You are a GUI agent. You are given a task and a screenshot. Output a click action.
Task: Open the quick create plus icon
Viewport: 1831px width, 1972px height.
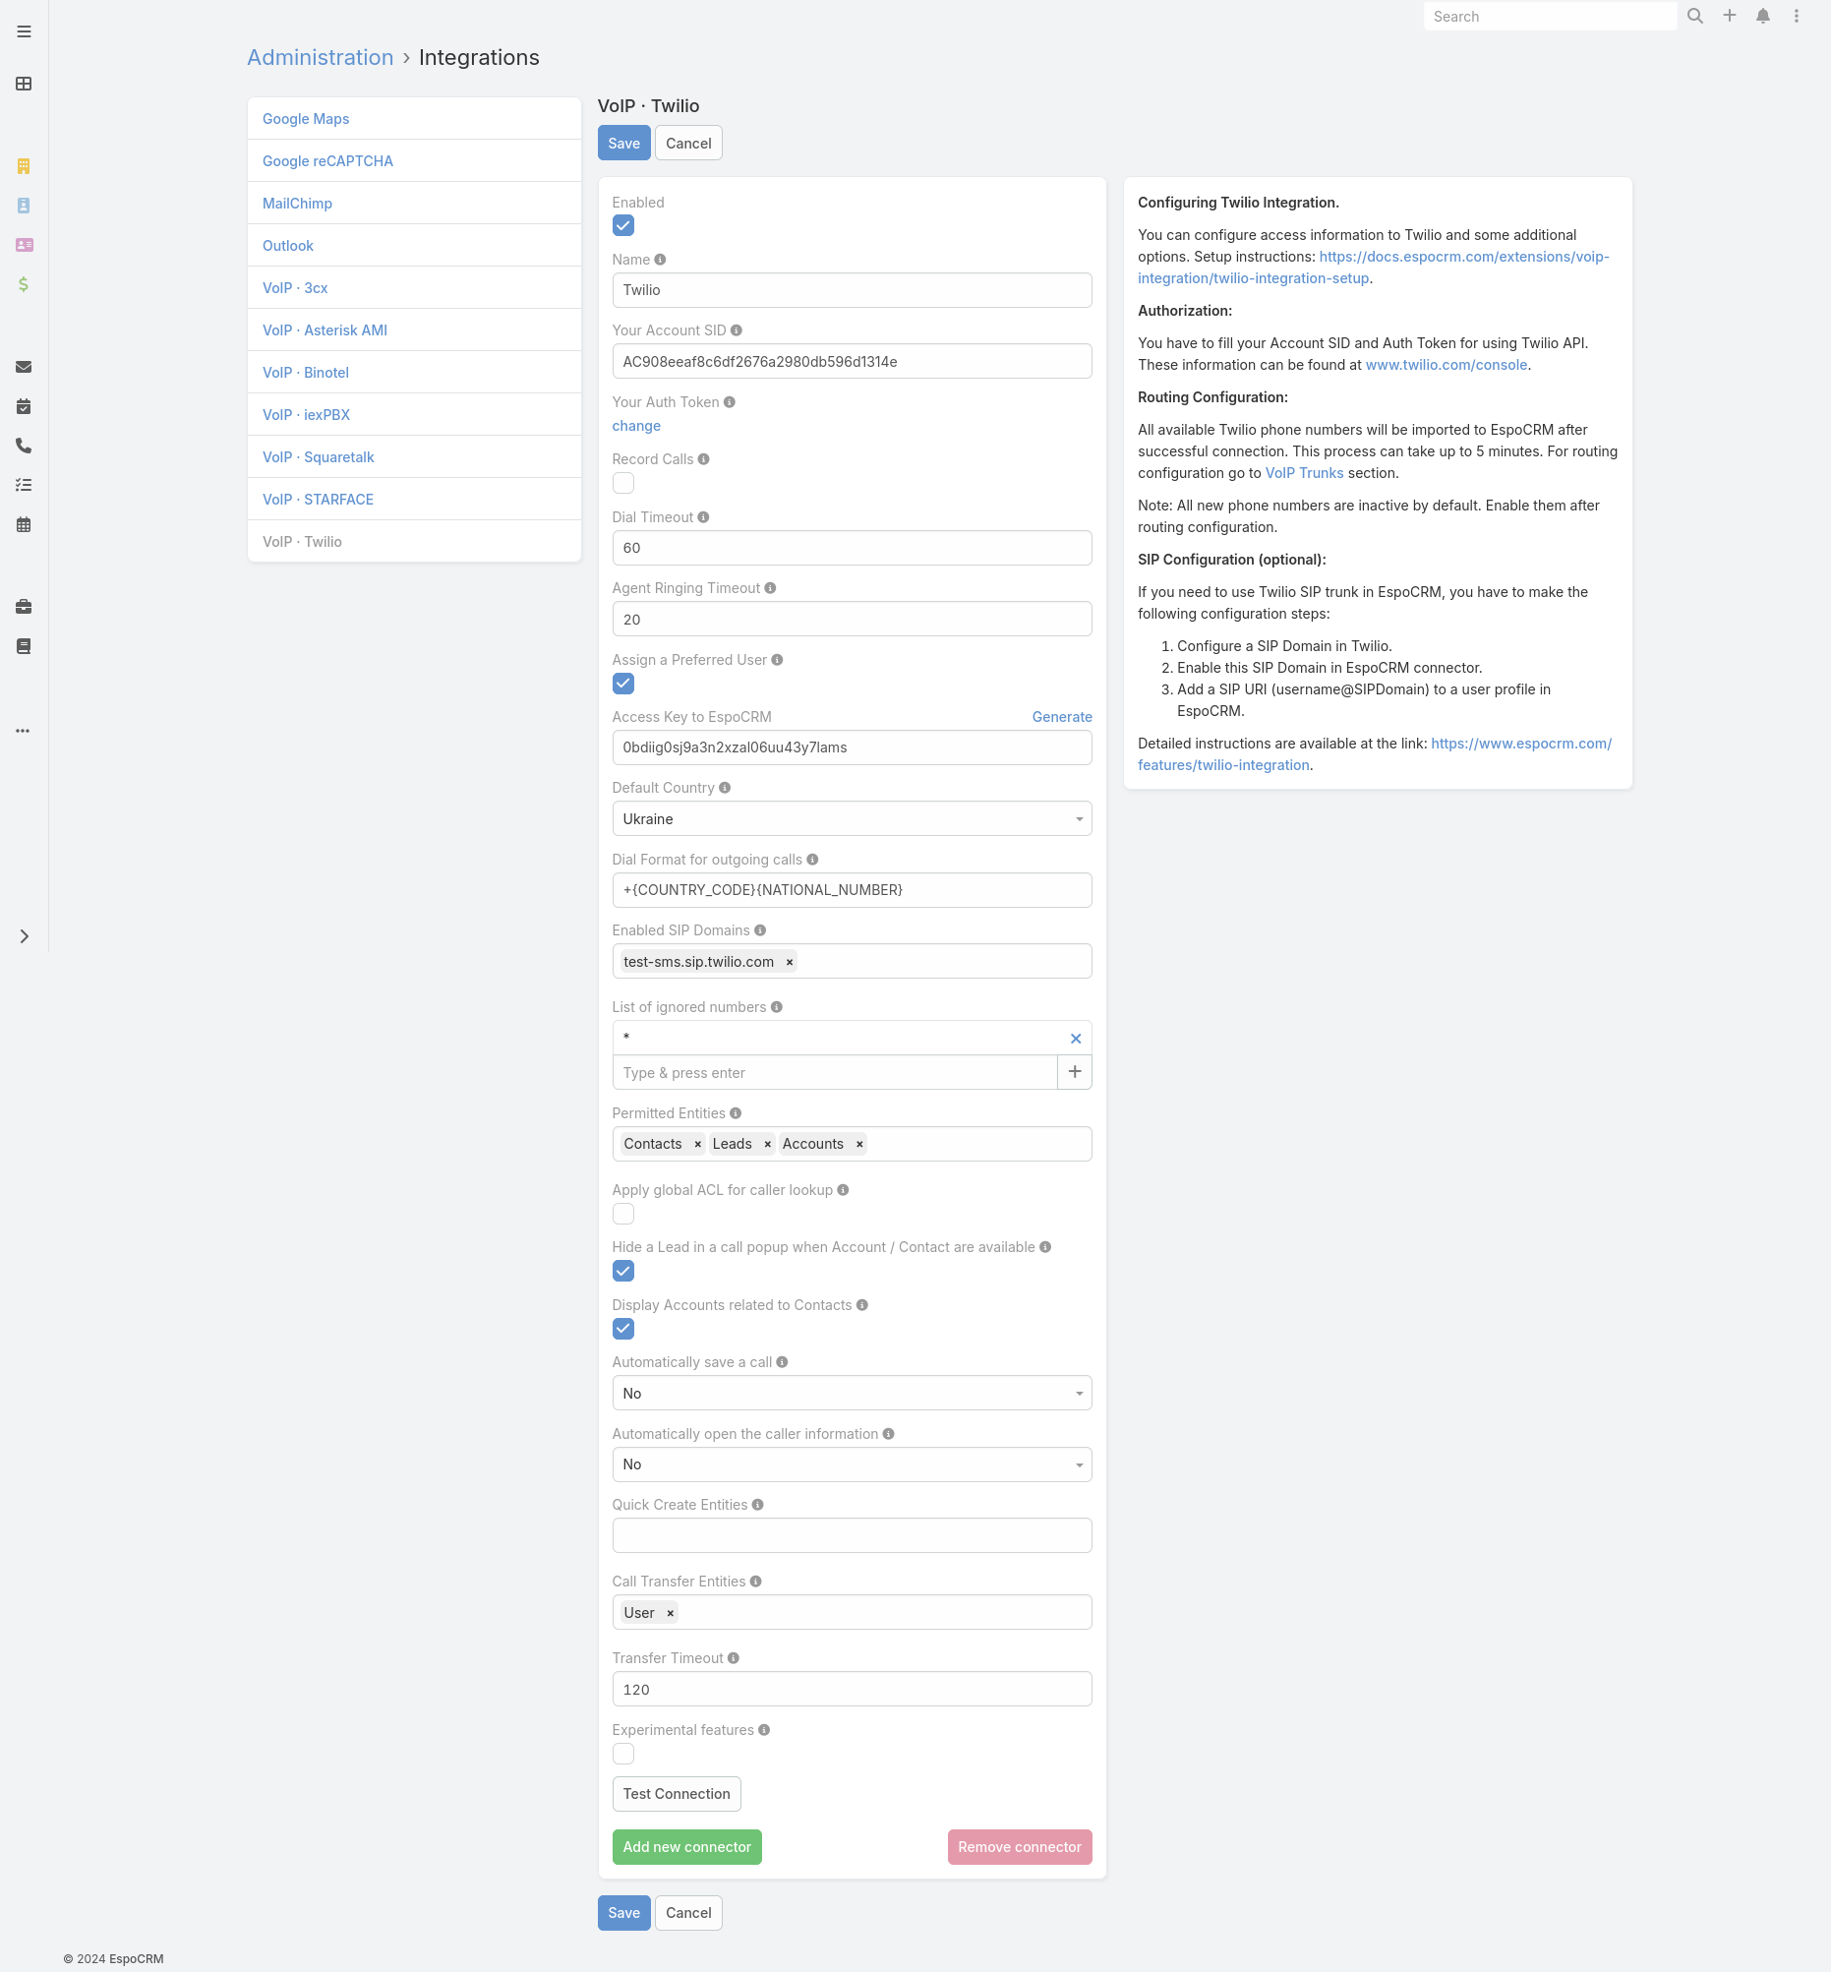click(x=1730, y=16)
